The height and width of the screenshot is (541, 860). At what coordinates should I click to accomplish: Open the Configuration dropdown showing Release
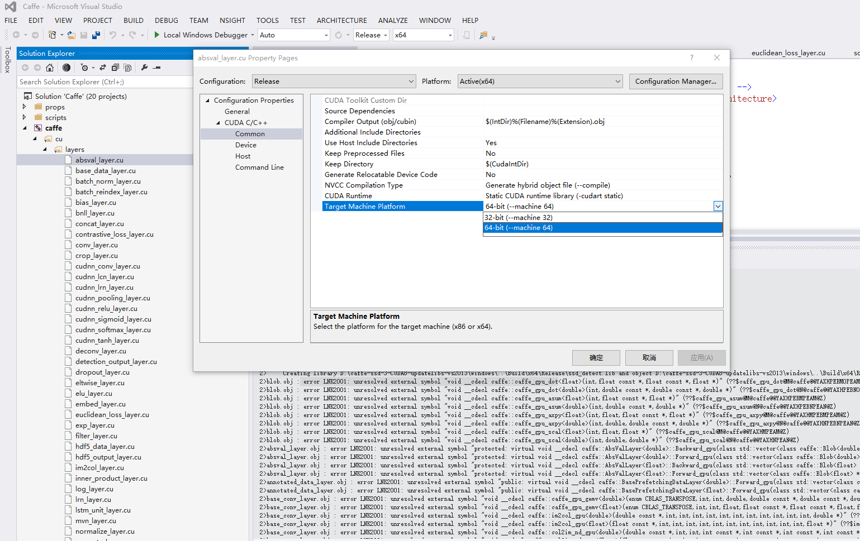click(334, 81)
